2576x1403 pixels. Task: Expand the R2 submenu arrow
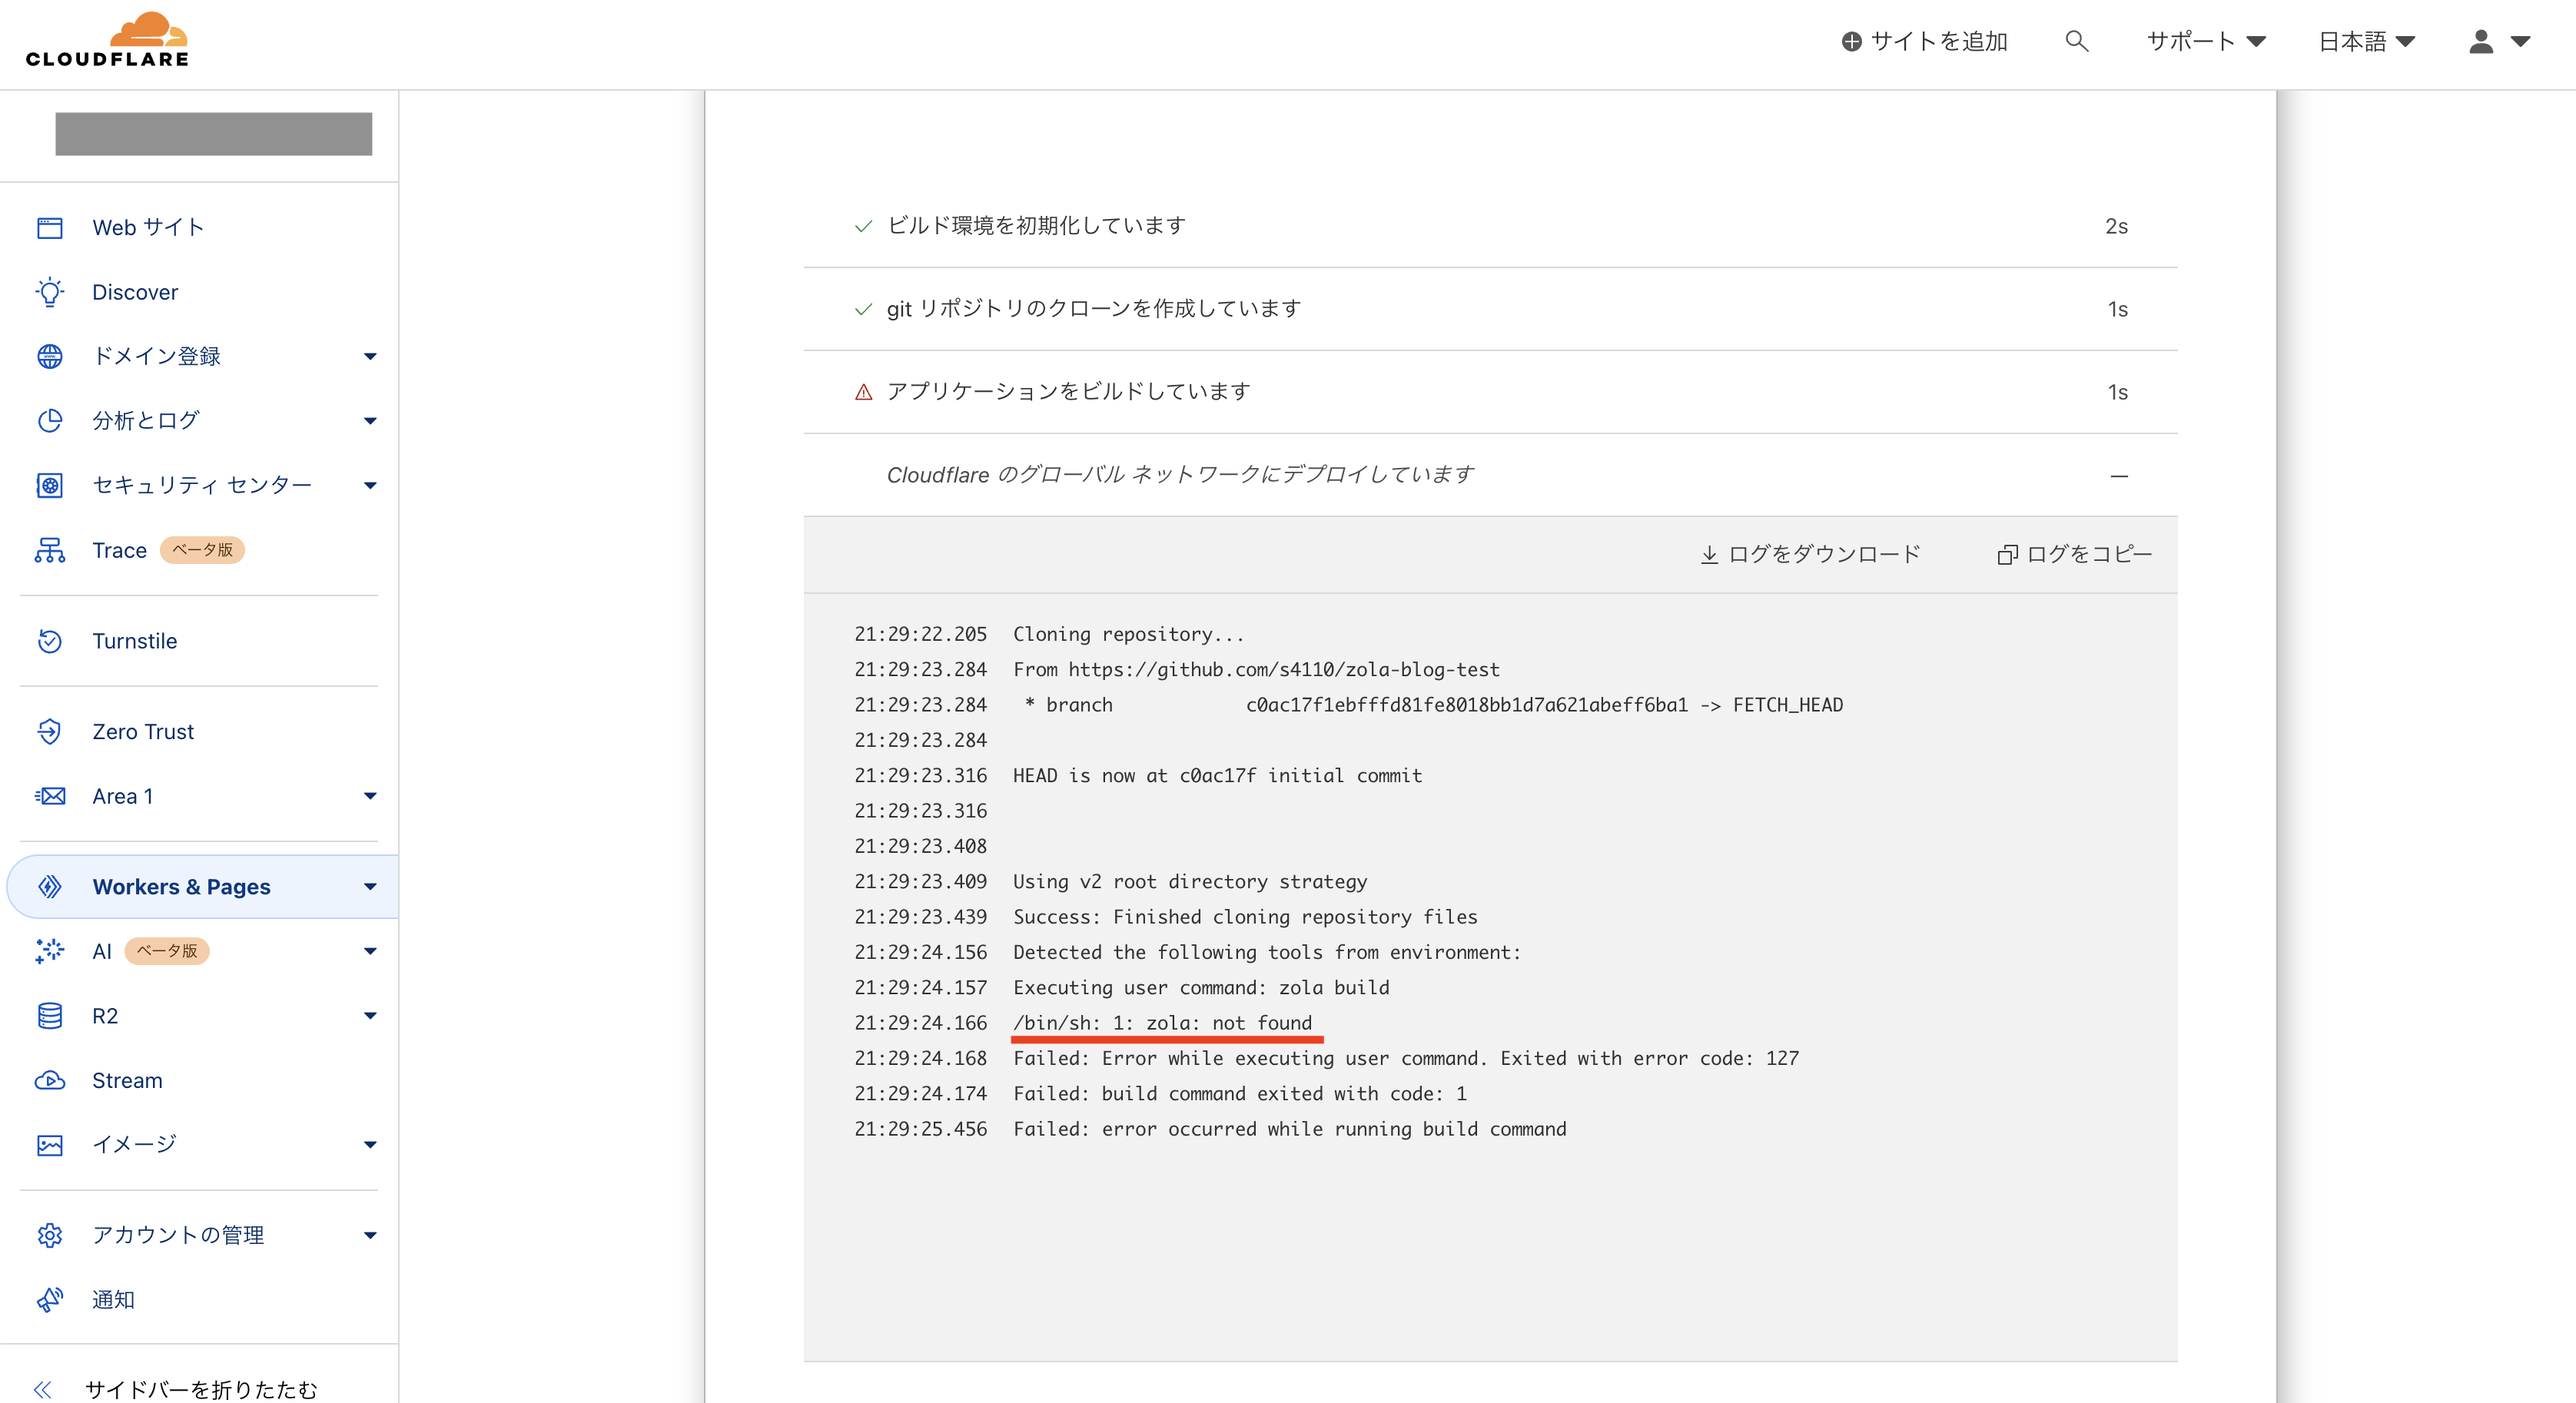(370, 1016)
